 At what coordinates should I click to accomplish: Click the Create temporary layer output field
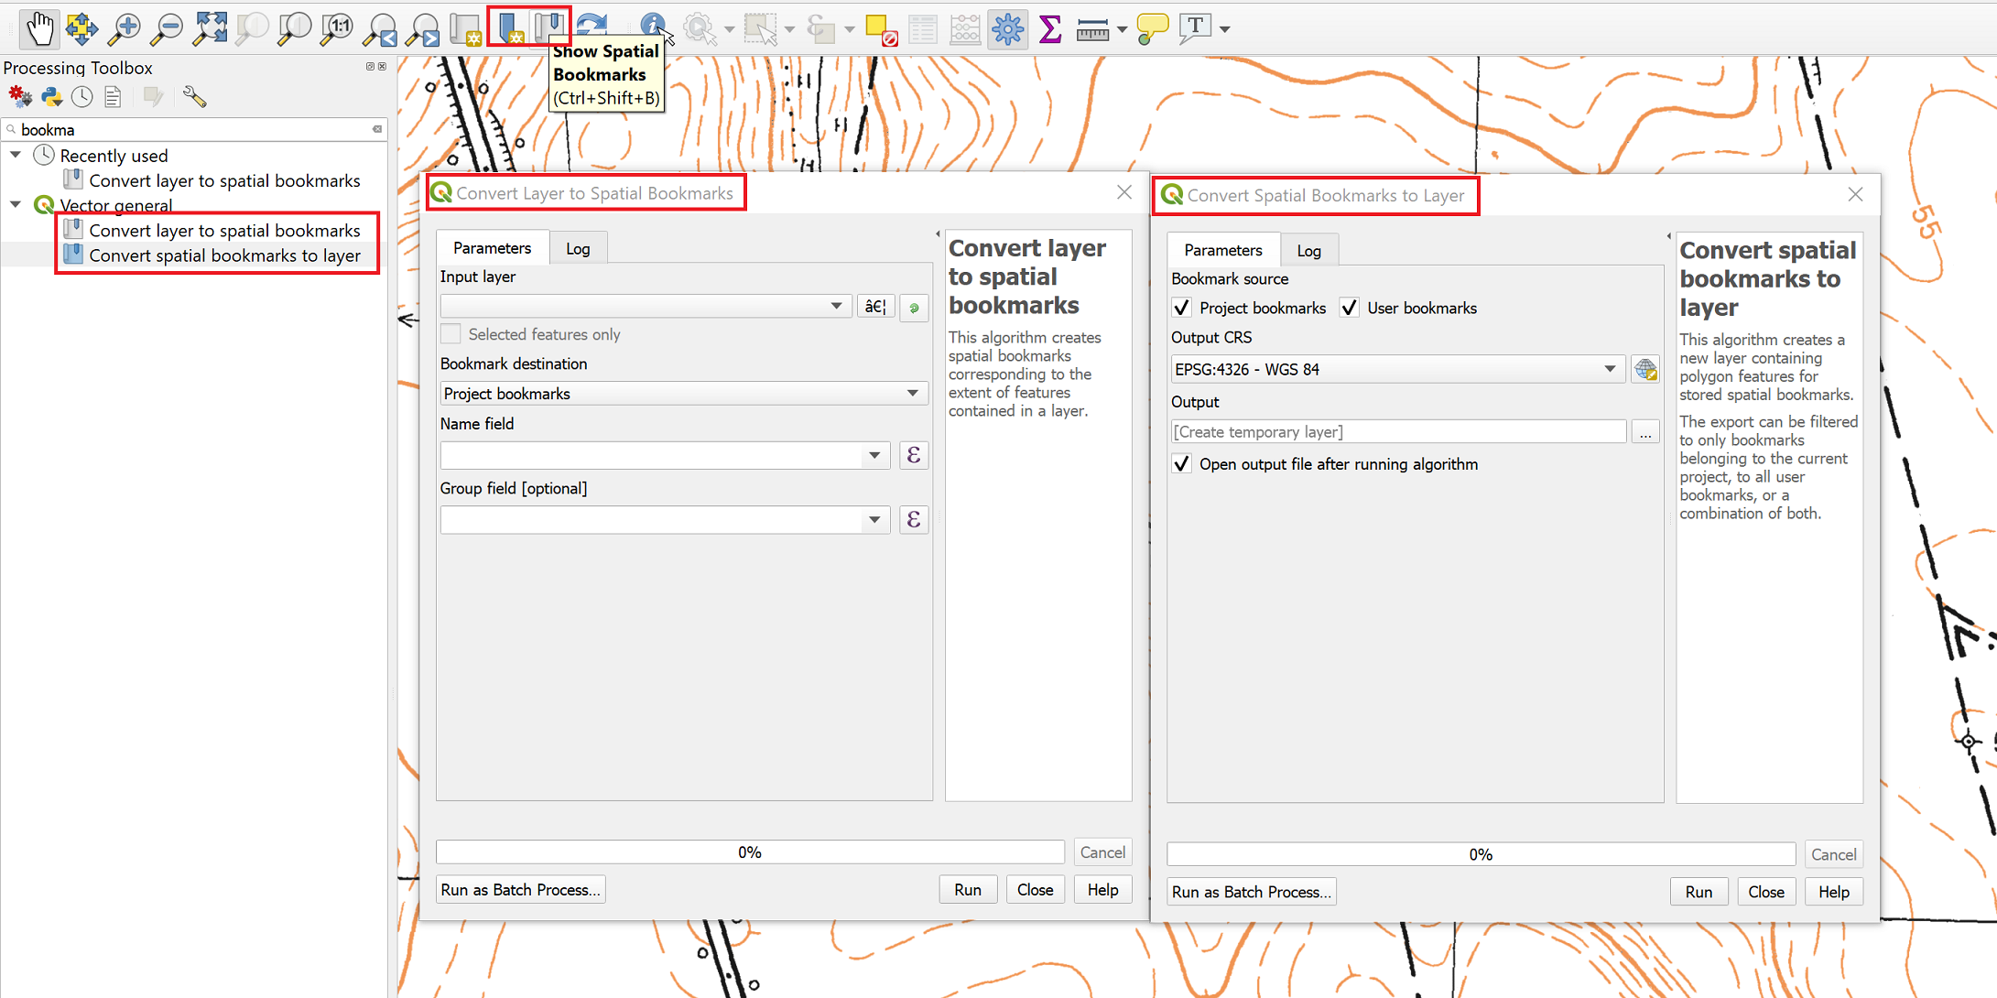tap(1397, 432)
